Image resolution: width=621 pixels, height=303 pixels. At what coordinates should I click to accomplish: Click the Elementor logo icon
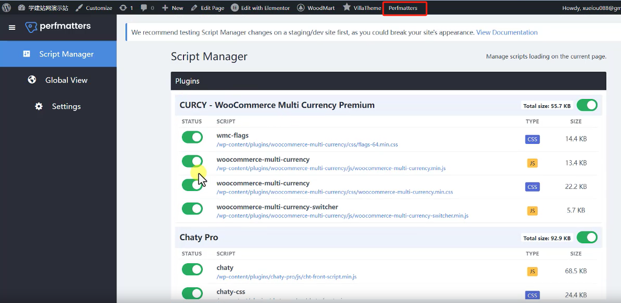(234, 7)
